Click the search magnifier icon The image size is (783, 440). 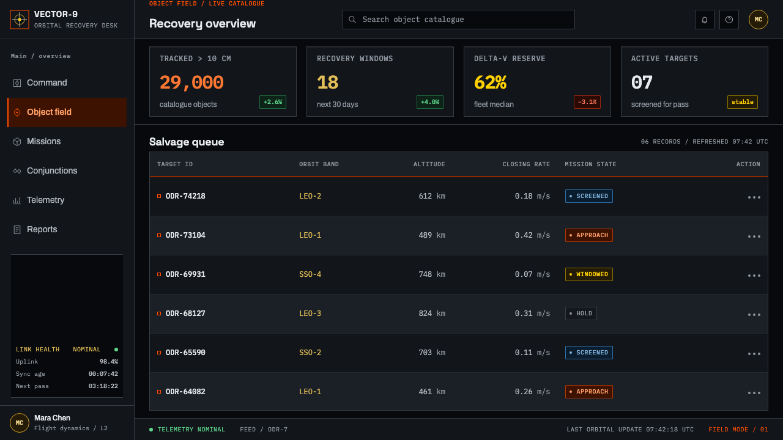[352, 20]
